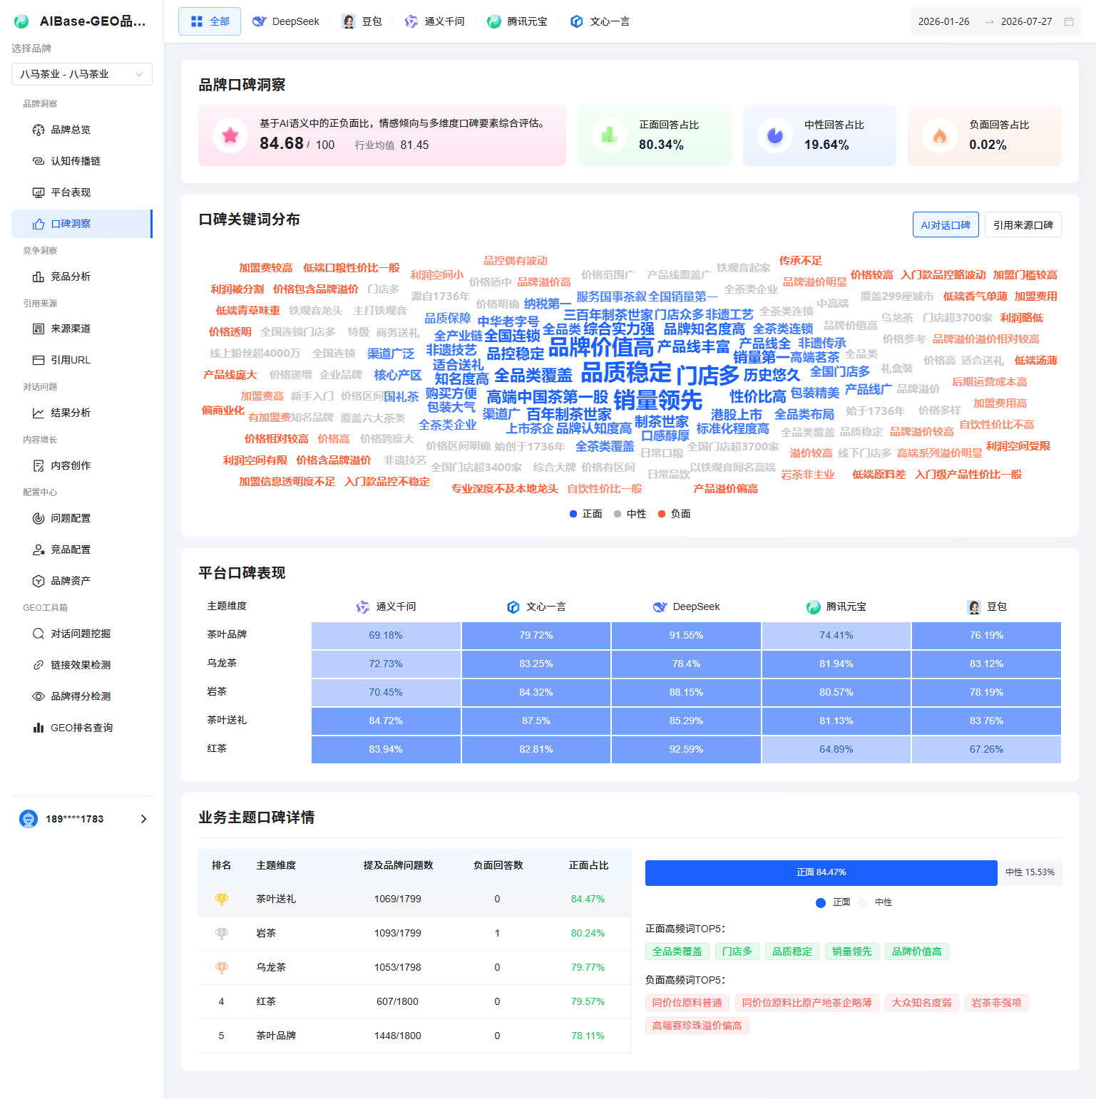This screenshot has width=1096, height=1099.
Task: Select the 全部 platform tab
Action: [210, 21]
